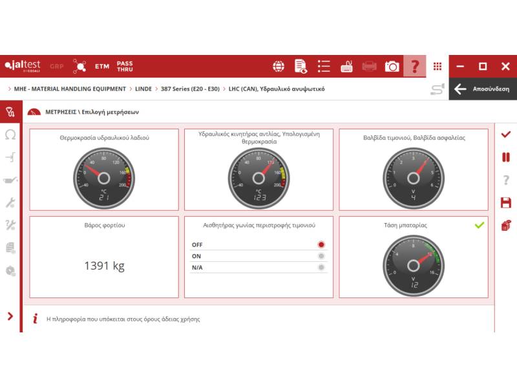The width and height of the screenshot is (517, 388).
Task: Click the camera screenshot icon
Action: coord(392,66)
